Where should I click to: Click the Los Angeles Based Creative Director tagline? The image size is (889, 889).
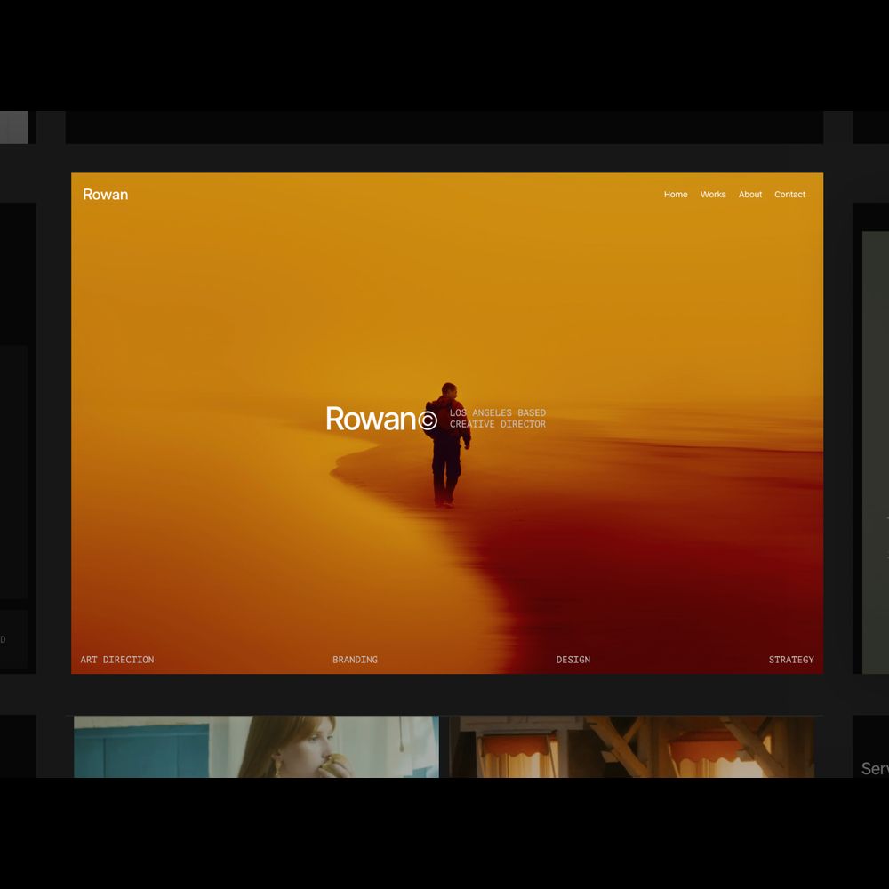click(498, 419)
